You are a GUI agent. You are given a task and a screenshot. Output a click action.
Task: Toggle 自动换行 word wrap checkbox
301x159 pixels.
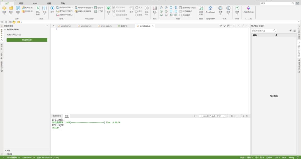coord(180,15)
